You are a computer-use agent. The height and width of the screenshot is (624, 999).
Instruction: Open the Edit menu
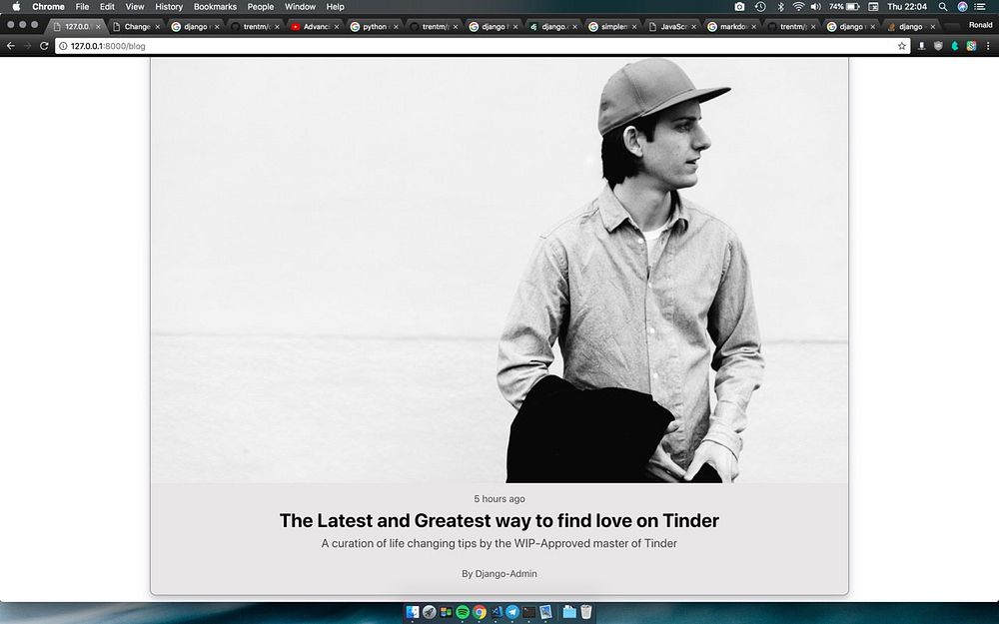(107, 6)
